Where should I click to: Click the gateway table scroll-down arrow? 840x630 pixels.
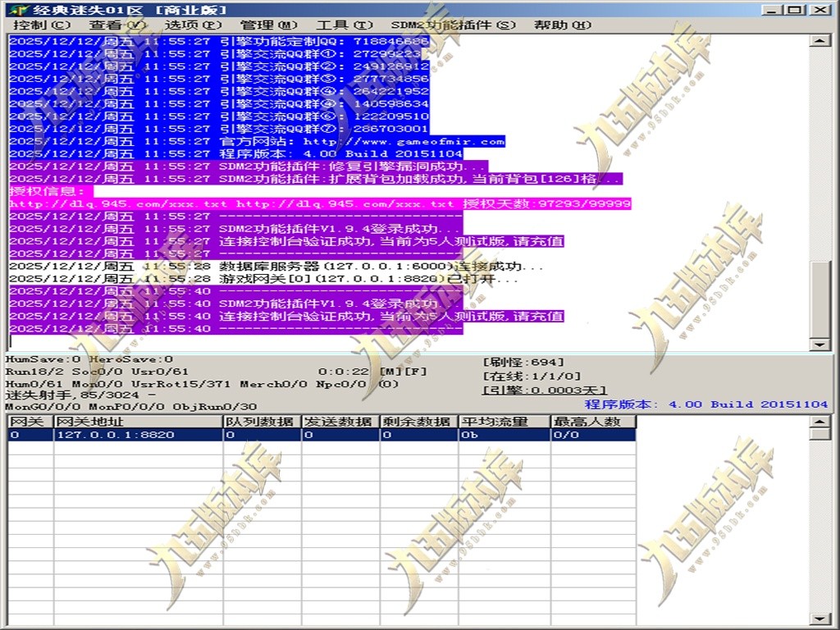[x=819, y=619]
